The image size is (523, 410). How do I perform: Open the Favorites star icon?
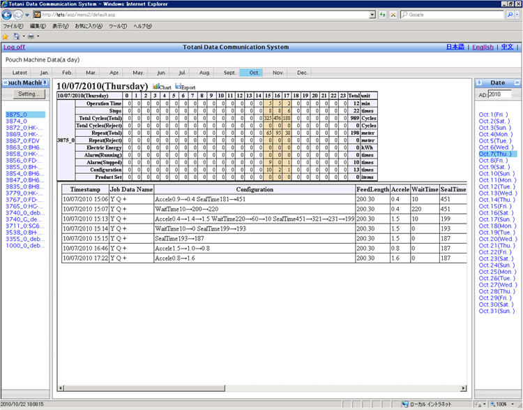[5, 36]
